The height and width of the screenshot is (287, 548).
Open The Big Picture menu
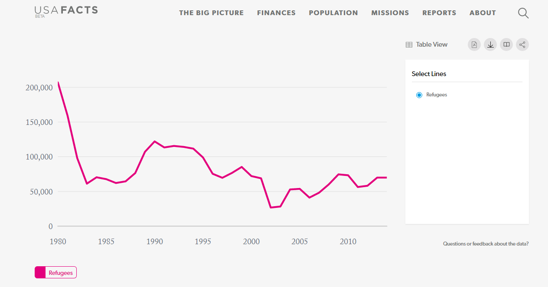(212, 13)
